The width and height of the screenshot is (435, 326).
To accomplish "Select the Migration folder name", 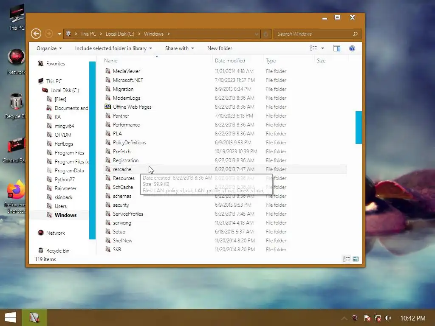I will click(x=123, y=89).
